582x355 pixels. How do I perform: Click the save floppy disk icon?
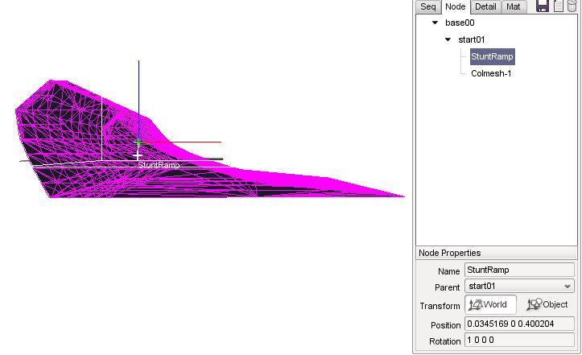543,6
